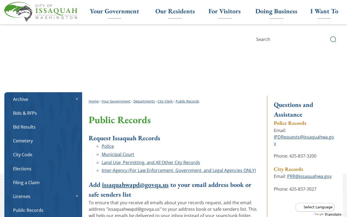Image resolution: width=347 pixels, height=217 pixels.
Task: Open the Select Language dropdown
Action: [315, 207]
